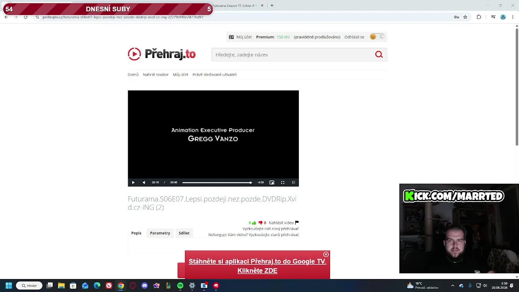The width and height of the screenshot is (519, 292).
Task: Open the Chrome profile avatar
Action: coord(503,17)
